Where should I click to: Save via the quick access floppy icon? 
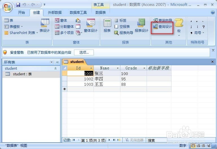(x=18, y=5)
